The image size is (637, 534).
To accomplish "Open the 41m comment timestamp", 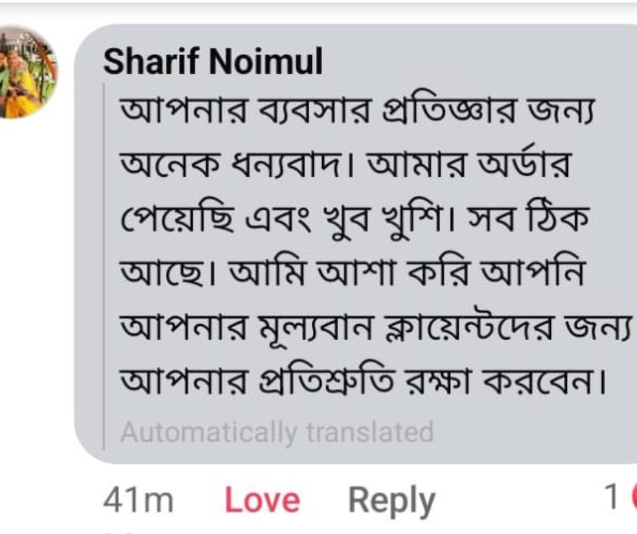I will coord(138,501).
